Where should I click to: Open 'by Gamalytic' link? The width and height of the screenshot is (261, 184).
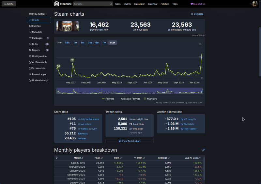click(188, 124)
